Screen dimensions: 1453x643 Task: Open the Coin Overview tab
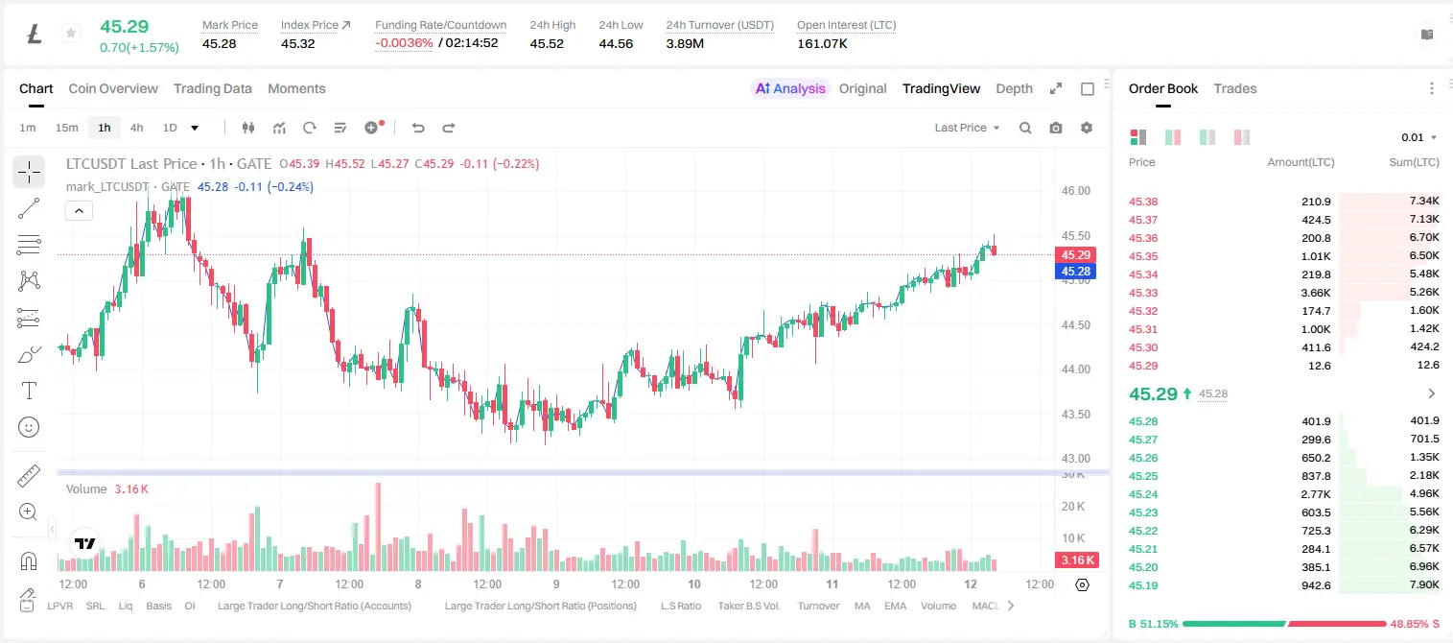pyautogui.click(x=113, y=88)
